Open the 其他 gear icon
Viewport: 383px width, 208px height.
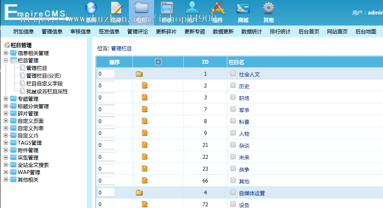coord(269,8)
